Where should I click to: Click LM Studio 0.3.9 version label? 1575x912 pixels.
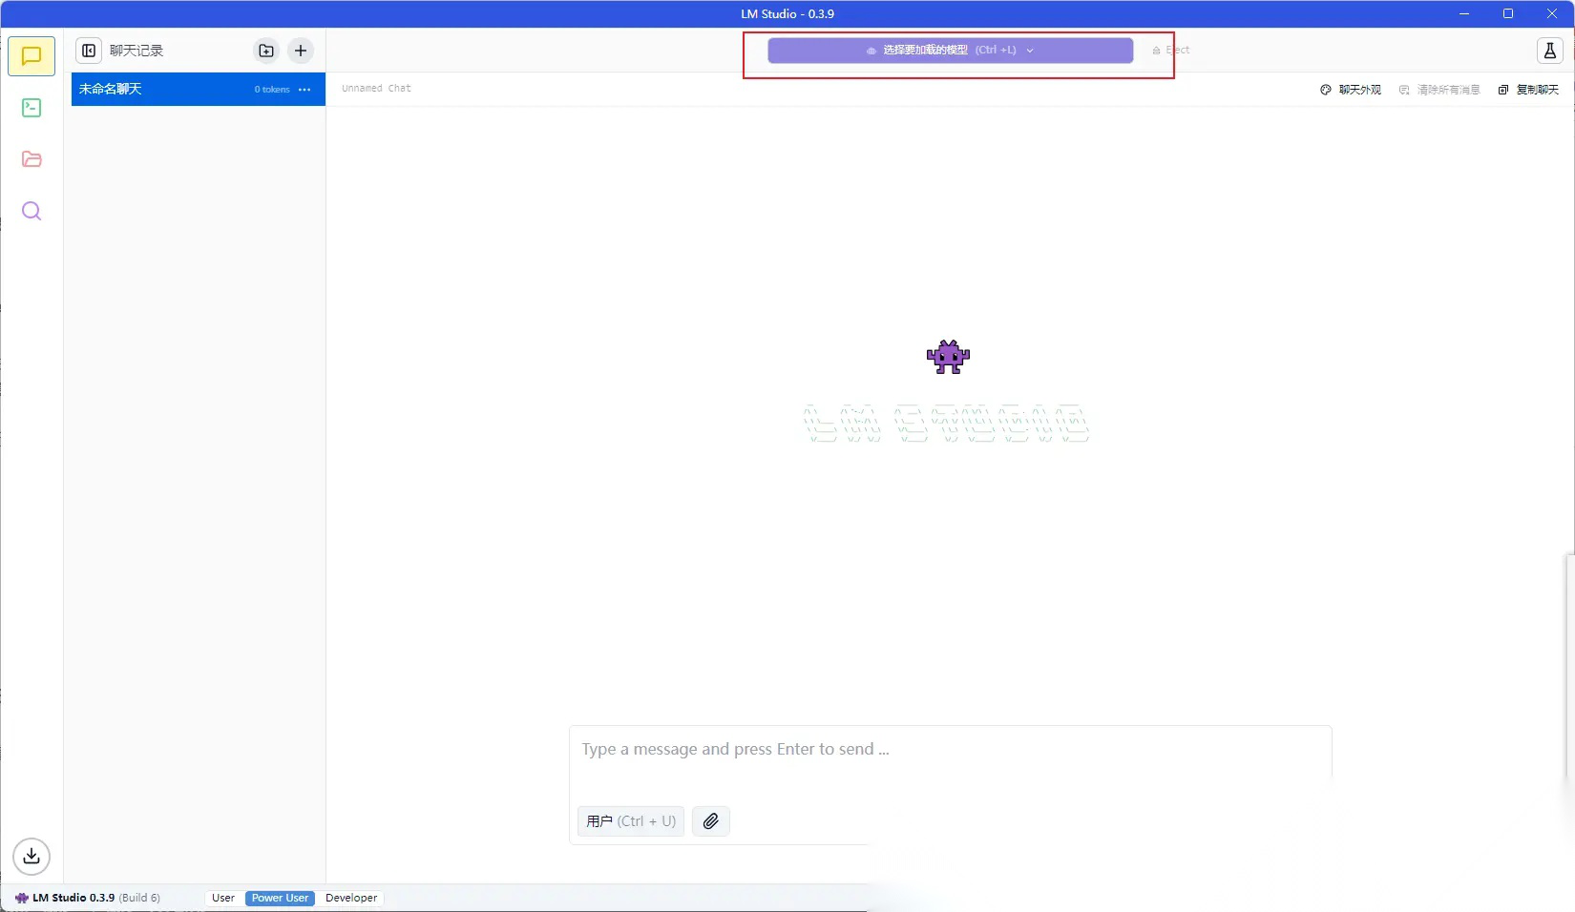[x=88, y=898]
